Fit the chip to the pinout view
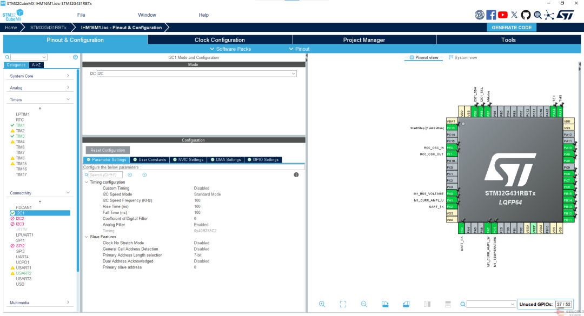Screen dimensions: 584x316 coord(343,304)
